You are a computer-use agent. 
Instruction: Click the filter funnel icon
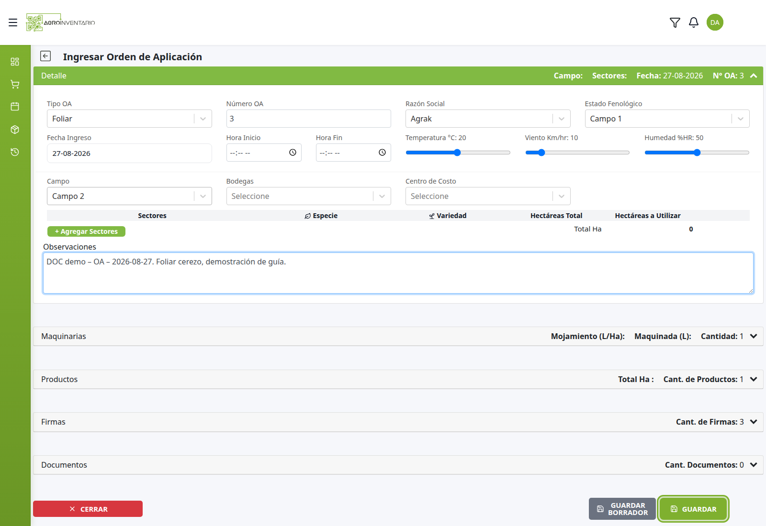coord(675,22)
